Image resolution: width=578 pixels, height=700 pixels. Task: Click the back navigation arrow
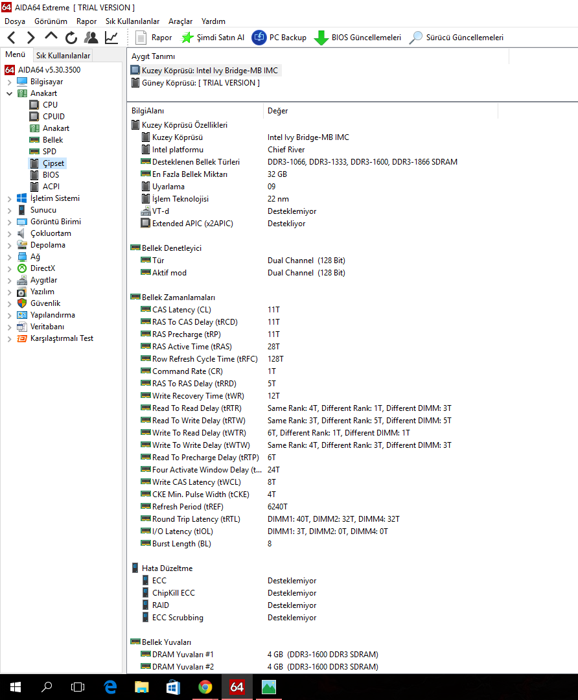(12, 38)
